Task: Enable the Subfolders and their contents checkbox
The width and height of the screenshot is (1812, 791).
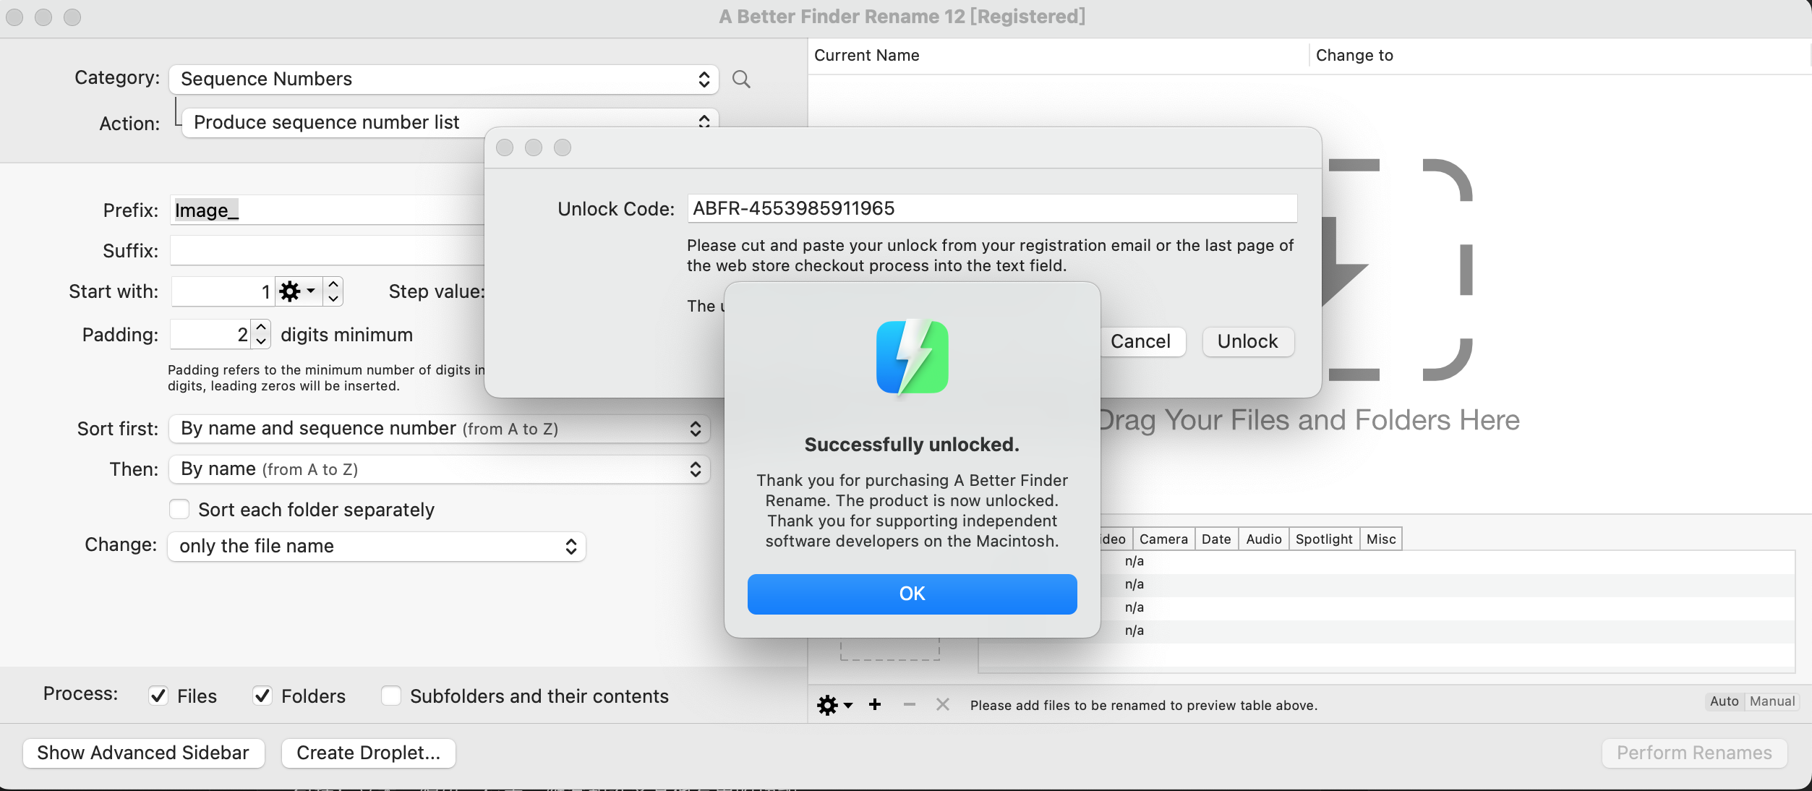Action: [391, 696]
